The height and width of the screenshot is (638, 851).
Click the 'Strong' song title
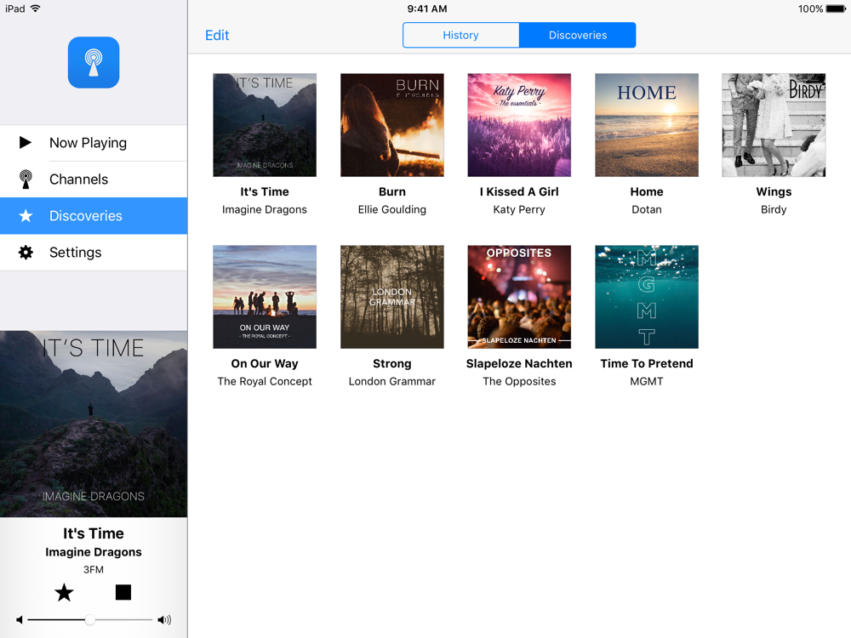391,363
